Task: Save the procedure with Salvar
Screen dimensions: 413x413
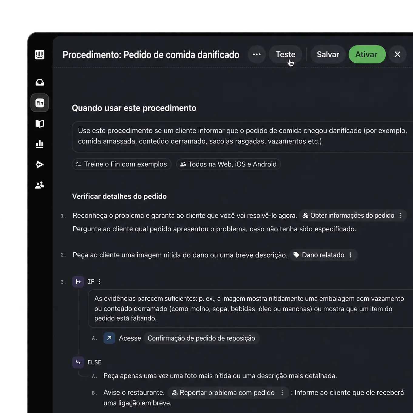Action: tap(328, 55)
